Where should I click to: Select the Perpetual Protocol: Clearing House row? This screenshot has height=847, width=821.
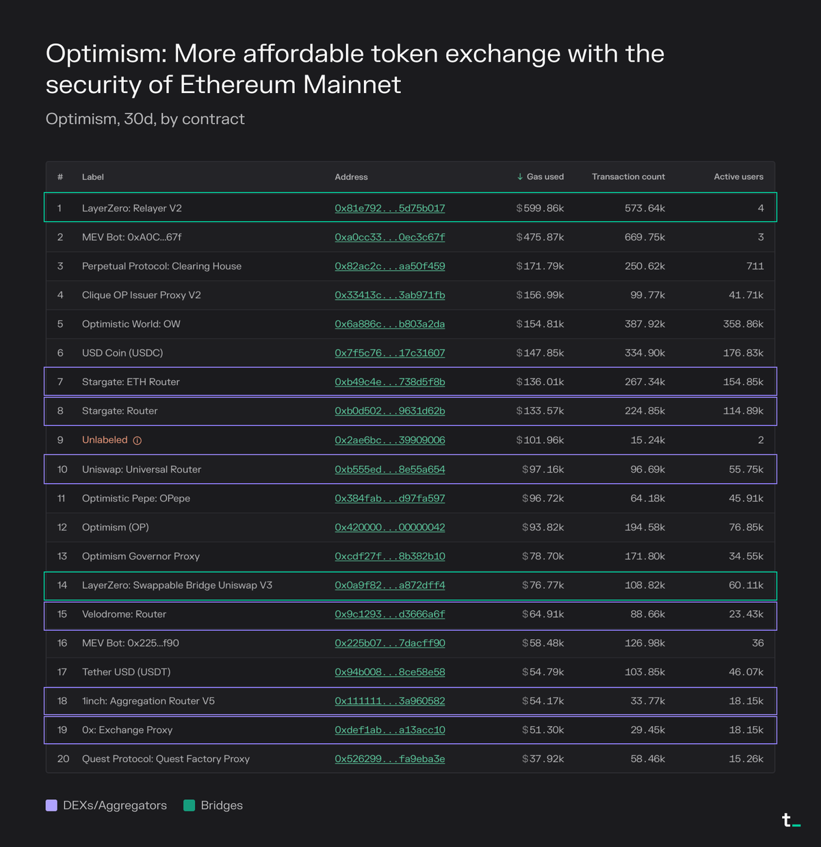161,266
